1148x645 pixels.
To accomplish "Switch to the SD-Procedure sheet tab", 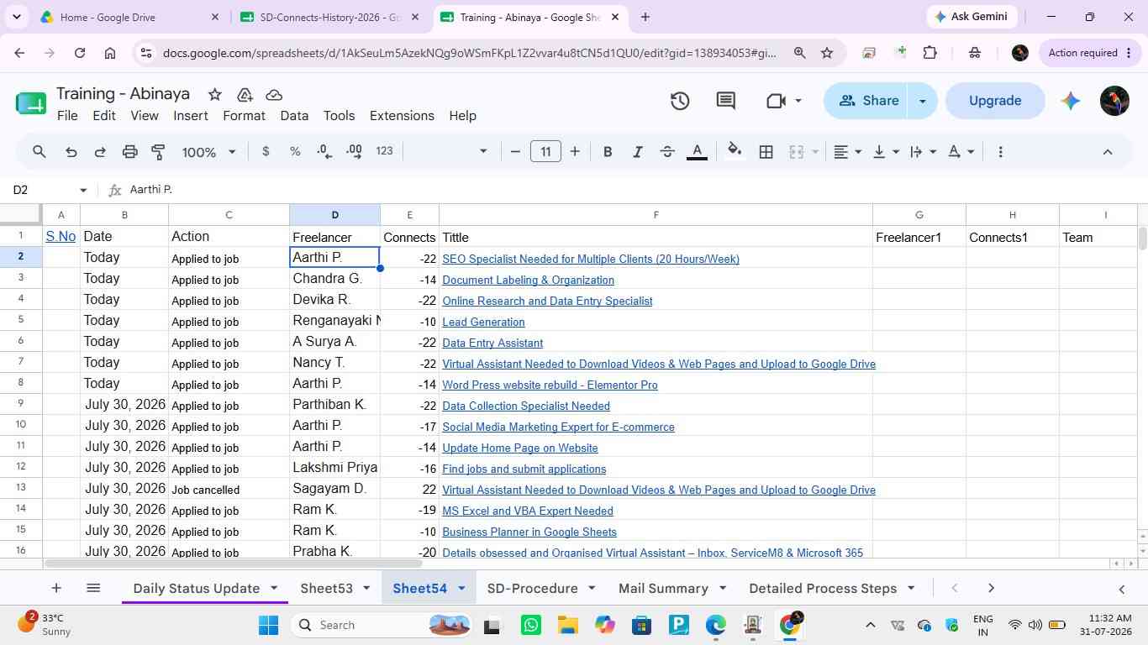I will (533, 588).
